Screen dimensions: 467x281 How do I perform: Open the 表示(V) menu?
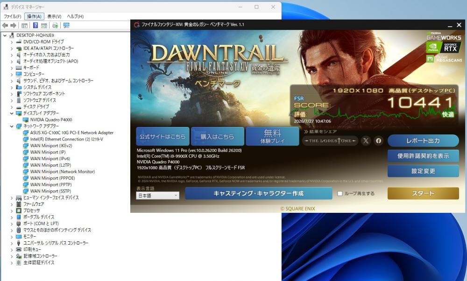point(54,16)
